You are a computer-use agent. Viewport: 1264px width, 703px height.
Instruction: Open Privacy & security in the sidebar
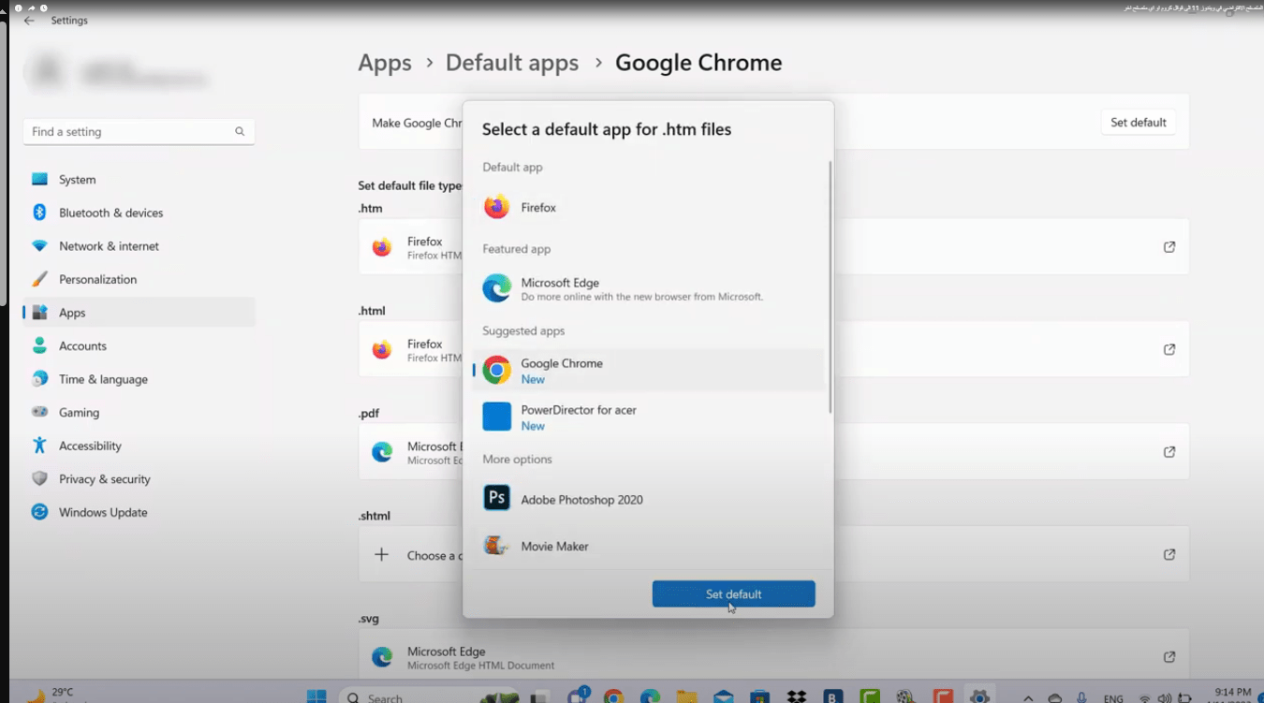click(x=139, y=478)
